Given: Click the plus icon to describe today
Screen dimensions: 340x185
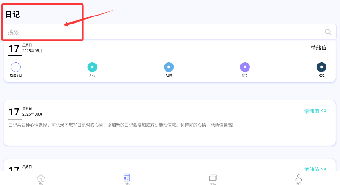Looking at the screenshot, I should coord(16,67).
